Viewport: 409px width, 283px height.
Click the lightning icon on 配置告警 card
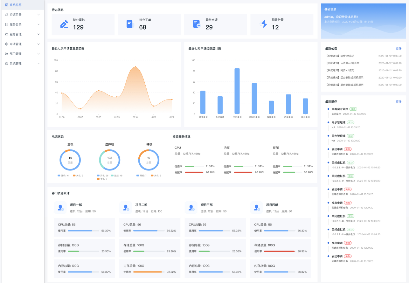point(263,24)
